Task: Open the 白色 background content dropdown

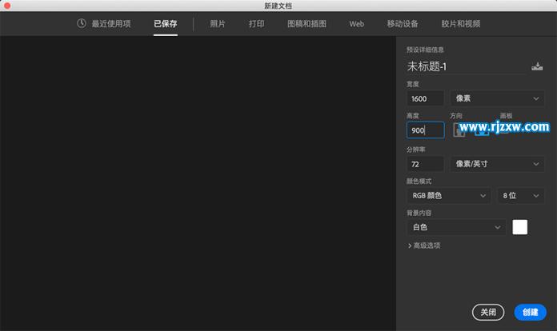Action: [456, 227]
